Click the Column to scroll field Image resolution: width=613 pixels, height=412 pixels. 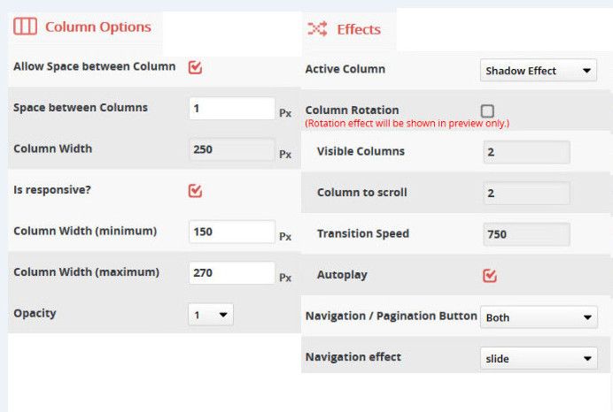[526, 193]
